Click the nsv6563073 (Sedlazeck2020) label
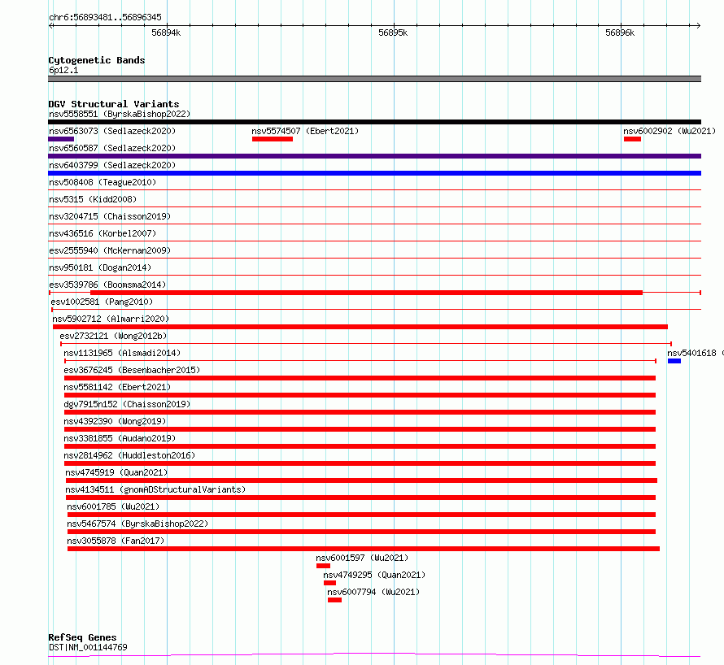This screenshot has width=724, height=665. pyautogui.click(x=112, y=131)
